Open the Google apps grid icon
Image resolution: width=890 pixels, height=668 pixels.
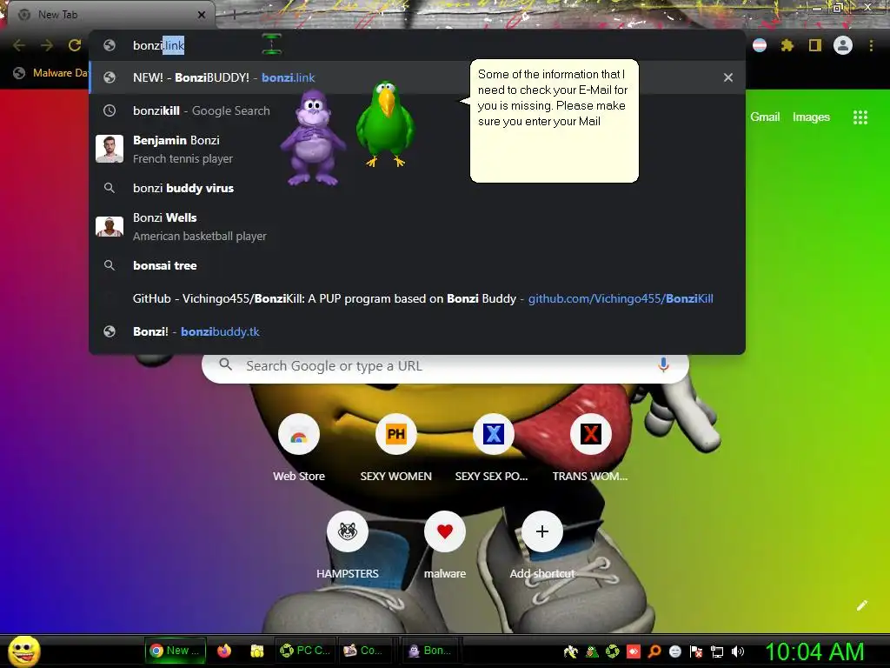point(860,117)
